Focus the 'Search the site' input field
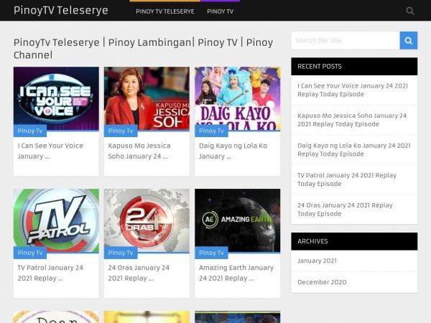 pyautogui.click(x=346, y=41)
